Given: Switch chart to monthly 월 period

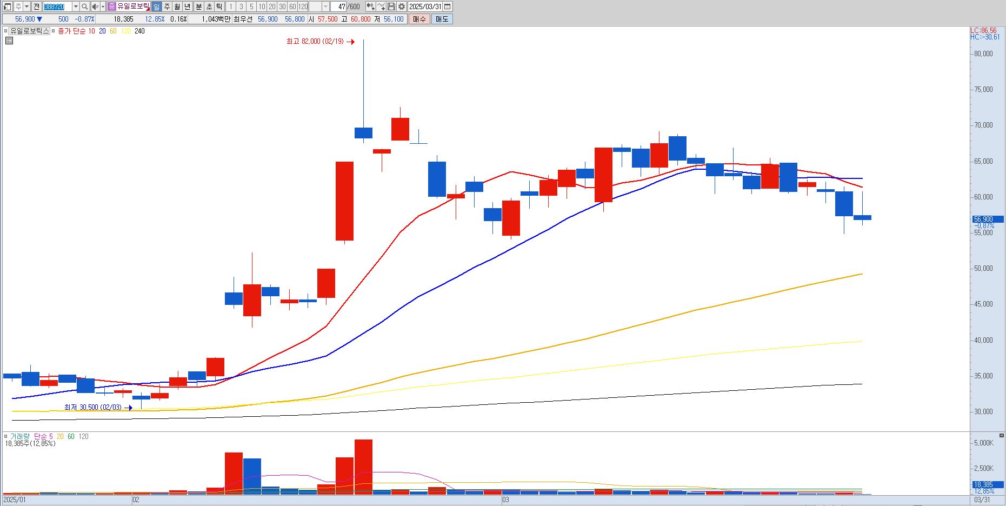Looking at the screenshot, I should 177,6.
